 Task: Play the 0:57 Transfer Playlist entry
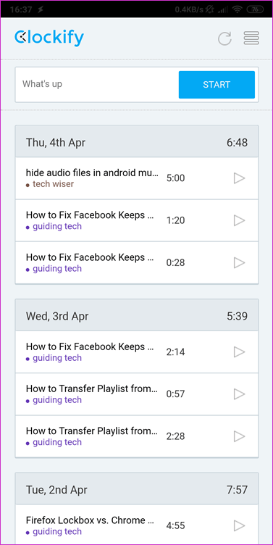tap(239, 394)
